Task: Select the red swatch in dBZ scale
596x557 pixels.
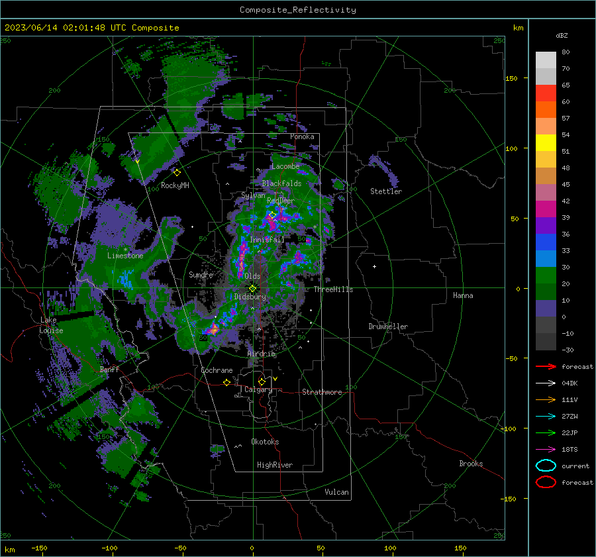Action: (546, 93)
